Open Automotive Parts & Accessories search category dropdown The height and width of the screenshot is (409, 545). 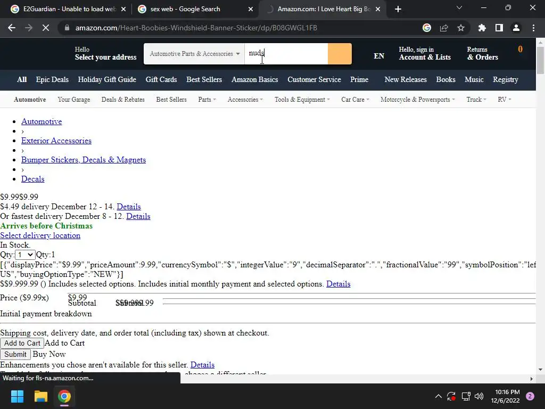click(x=194, y=54)
